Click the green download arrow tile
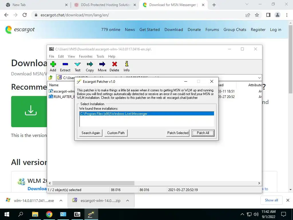The height and width of the screenshot is (220, 293). tap(29, 111)
